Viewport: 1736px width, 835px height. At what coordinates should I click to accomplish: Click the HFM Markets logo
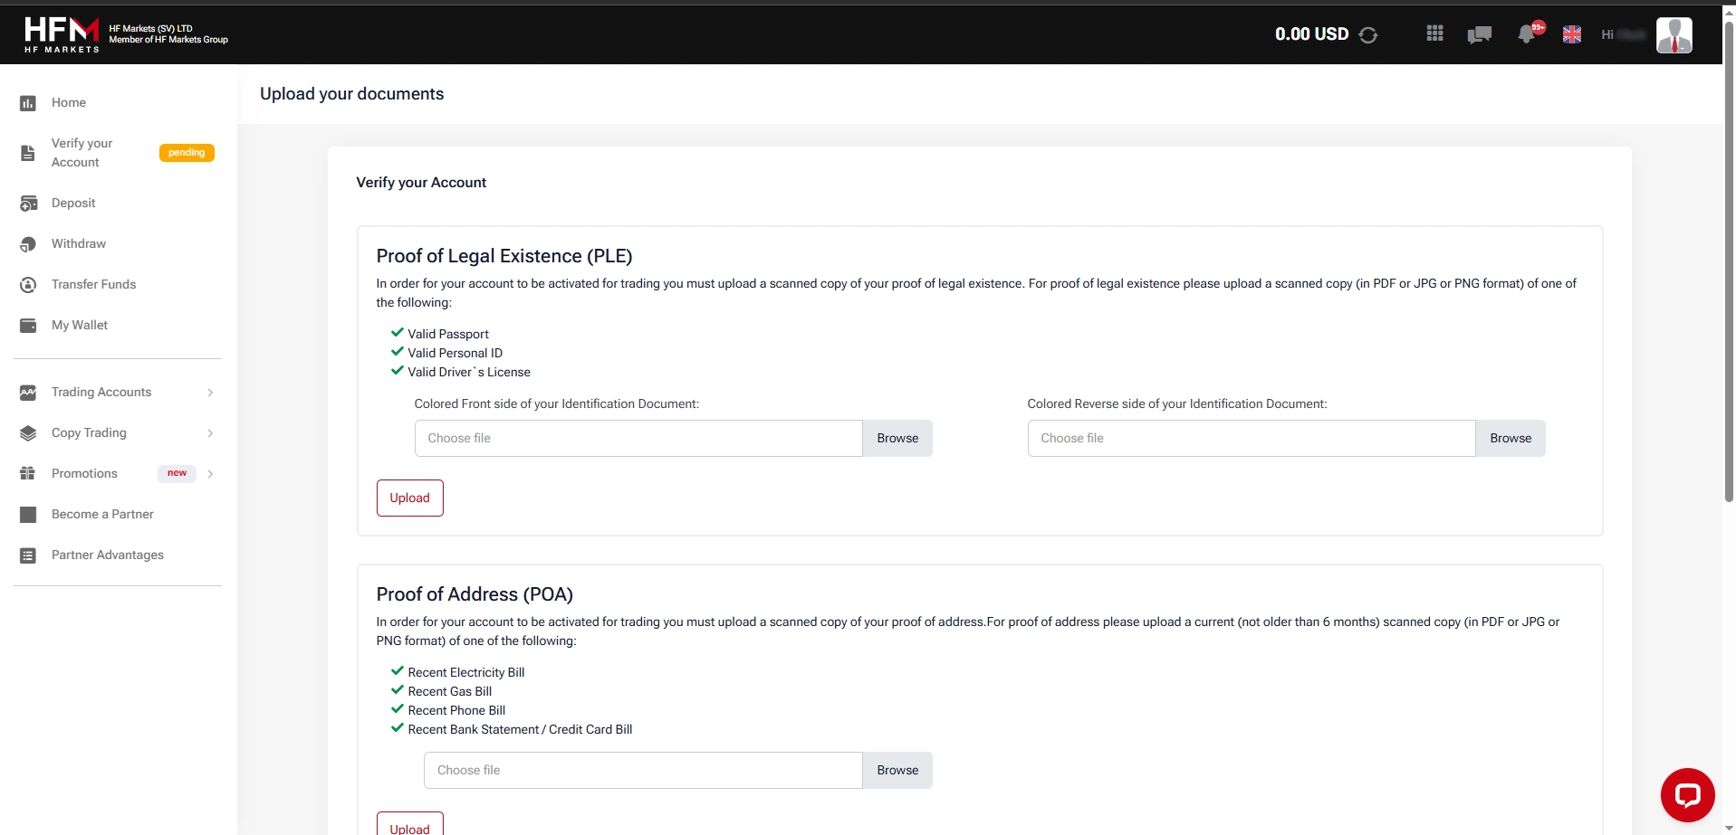[x=62, y=34]
